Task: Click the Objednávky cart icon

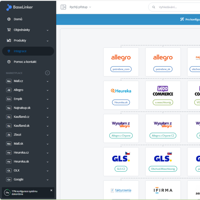Action: [9, 30]
